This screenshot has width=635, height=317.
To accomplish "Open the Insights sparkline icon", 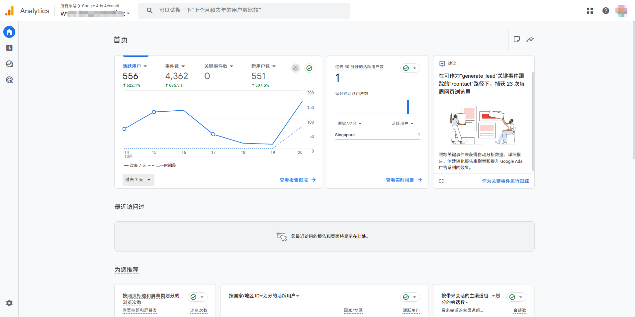I will pos(530,39).
